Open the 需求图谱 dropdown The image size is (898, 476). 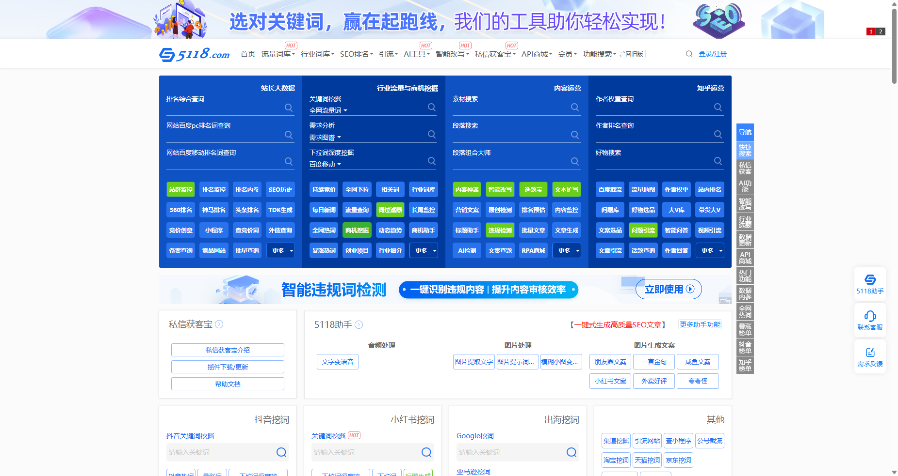tap(325, 138)
